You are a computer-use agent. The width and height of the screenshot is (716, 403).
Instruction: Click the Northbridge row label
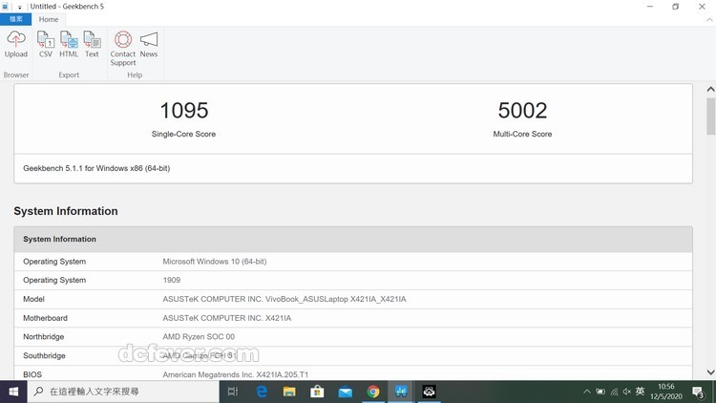(x=43, y=337)
